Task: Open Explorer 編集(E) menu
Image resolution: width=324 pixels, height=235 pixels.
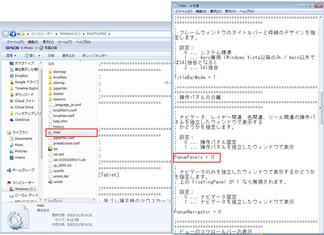Action: [33, 42]
